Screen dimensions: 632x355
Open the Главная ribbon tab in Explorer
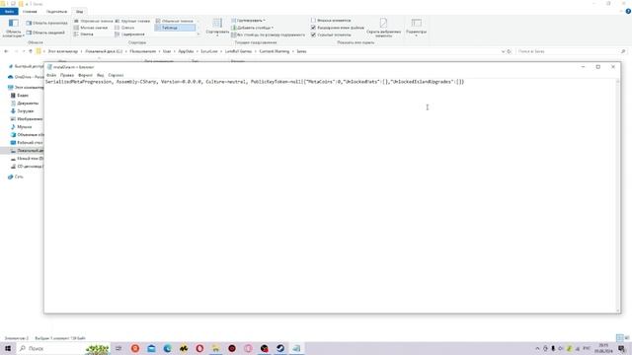pyautogui.click(x=30, y=12)
